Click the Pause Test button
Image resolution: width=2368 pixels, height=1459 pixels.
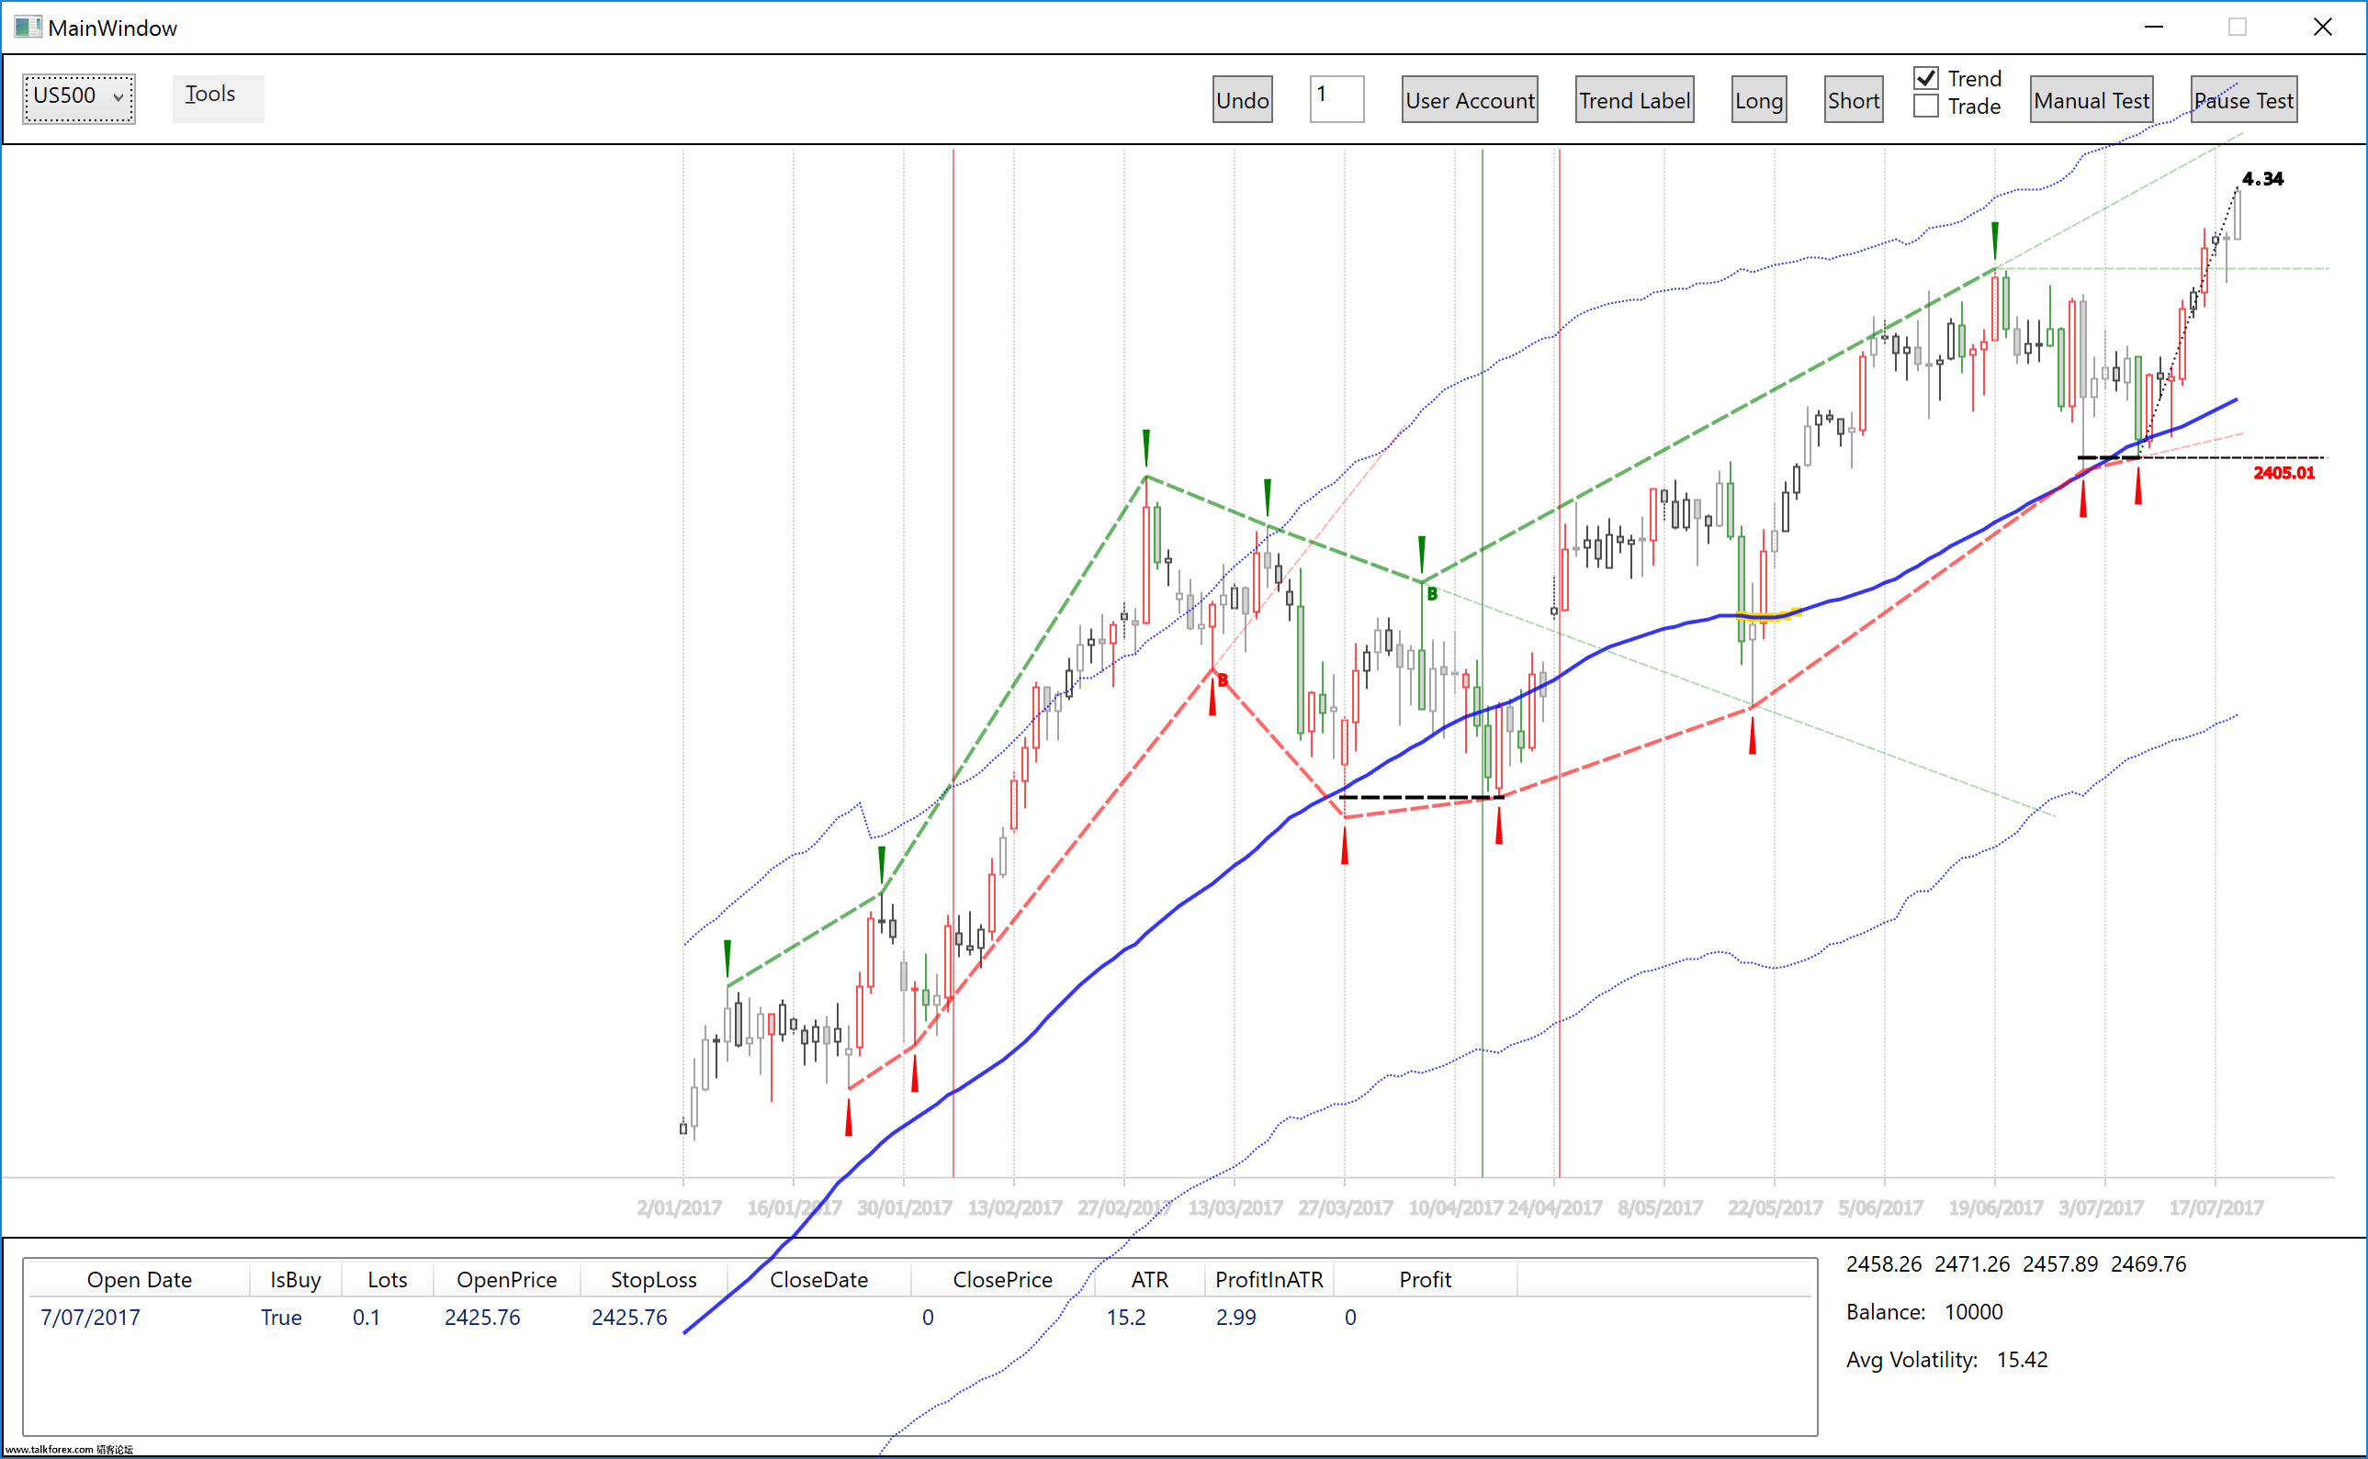[2243, 99]
